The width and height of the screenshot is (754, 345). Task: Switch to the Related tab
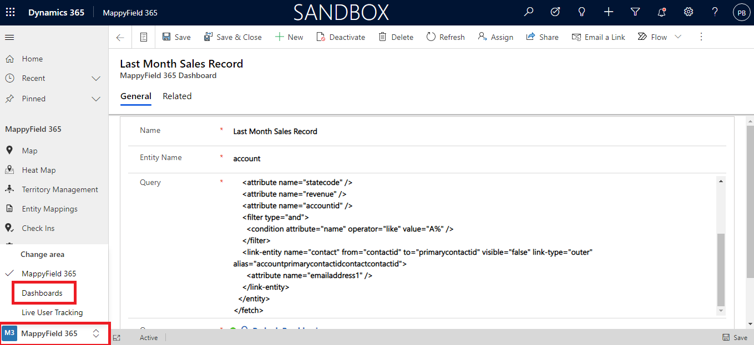coord(177,96)
